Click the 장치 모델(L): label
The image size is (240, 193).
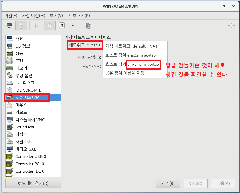(90, 57)
